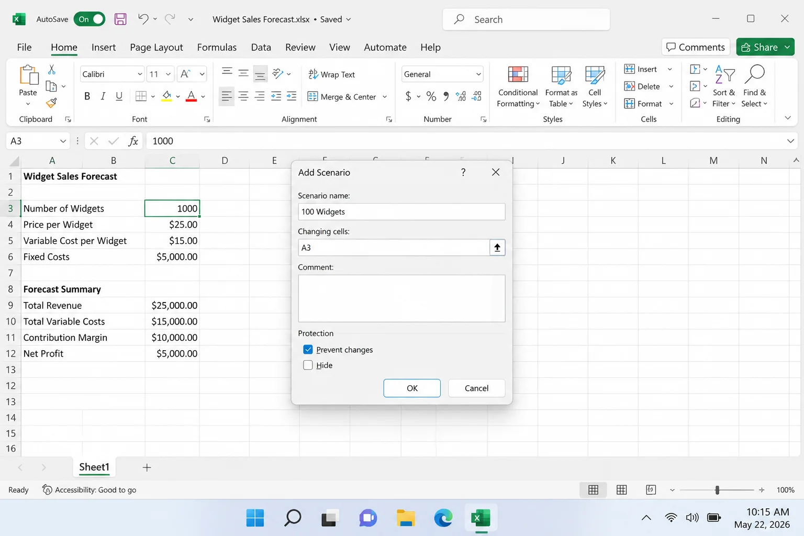This screenshot has width=804, height=536.
Task: Click collapse dialog arrow beside Changing cells
Action: click(x=497, y=248)
